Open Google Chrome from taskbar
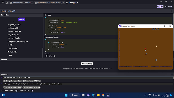The width and height of the screenshot is (174, 98). (x=103, y=95)
